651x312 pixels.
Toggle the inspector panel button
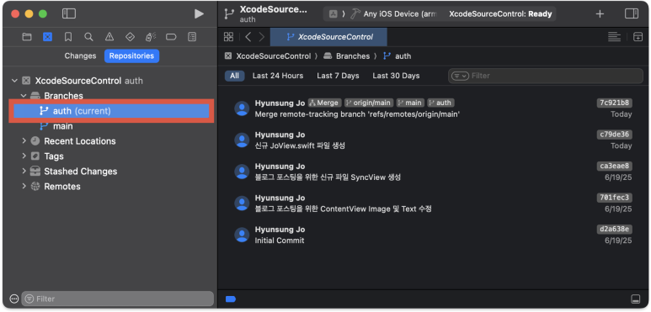click(632, 13)
